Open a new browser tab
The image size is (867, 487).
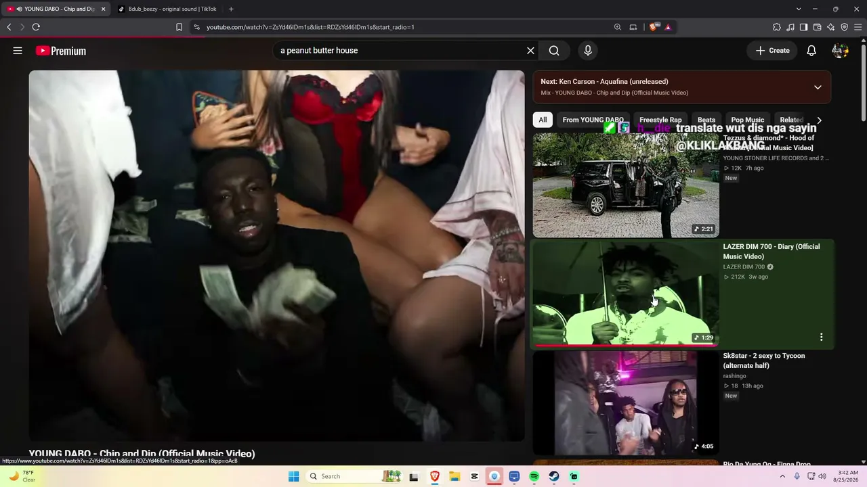[x=231, y=9]
